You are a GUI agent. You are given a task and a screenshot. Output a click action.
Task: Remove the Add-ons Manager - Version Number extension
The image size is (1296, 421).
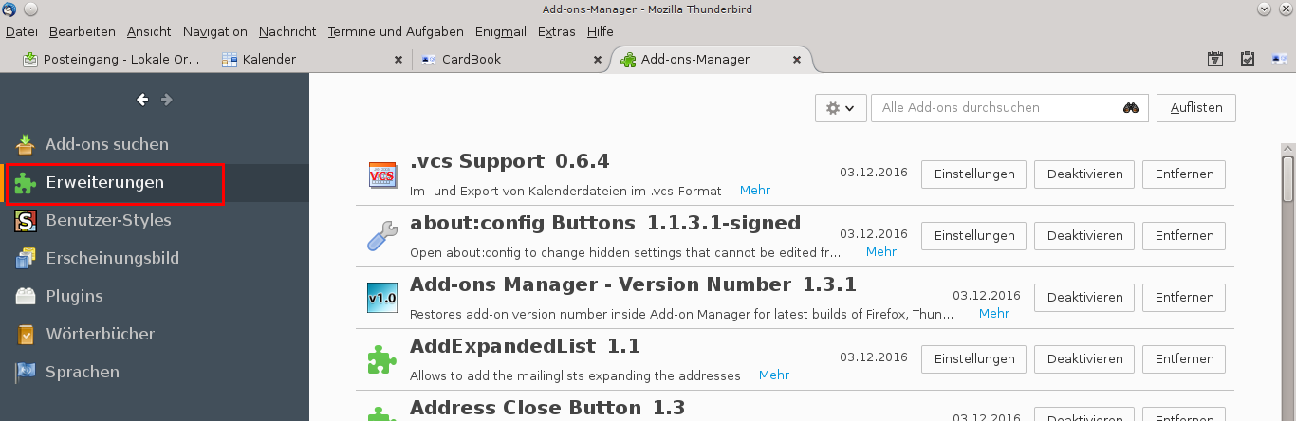tap(1184, 297)
